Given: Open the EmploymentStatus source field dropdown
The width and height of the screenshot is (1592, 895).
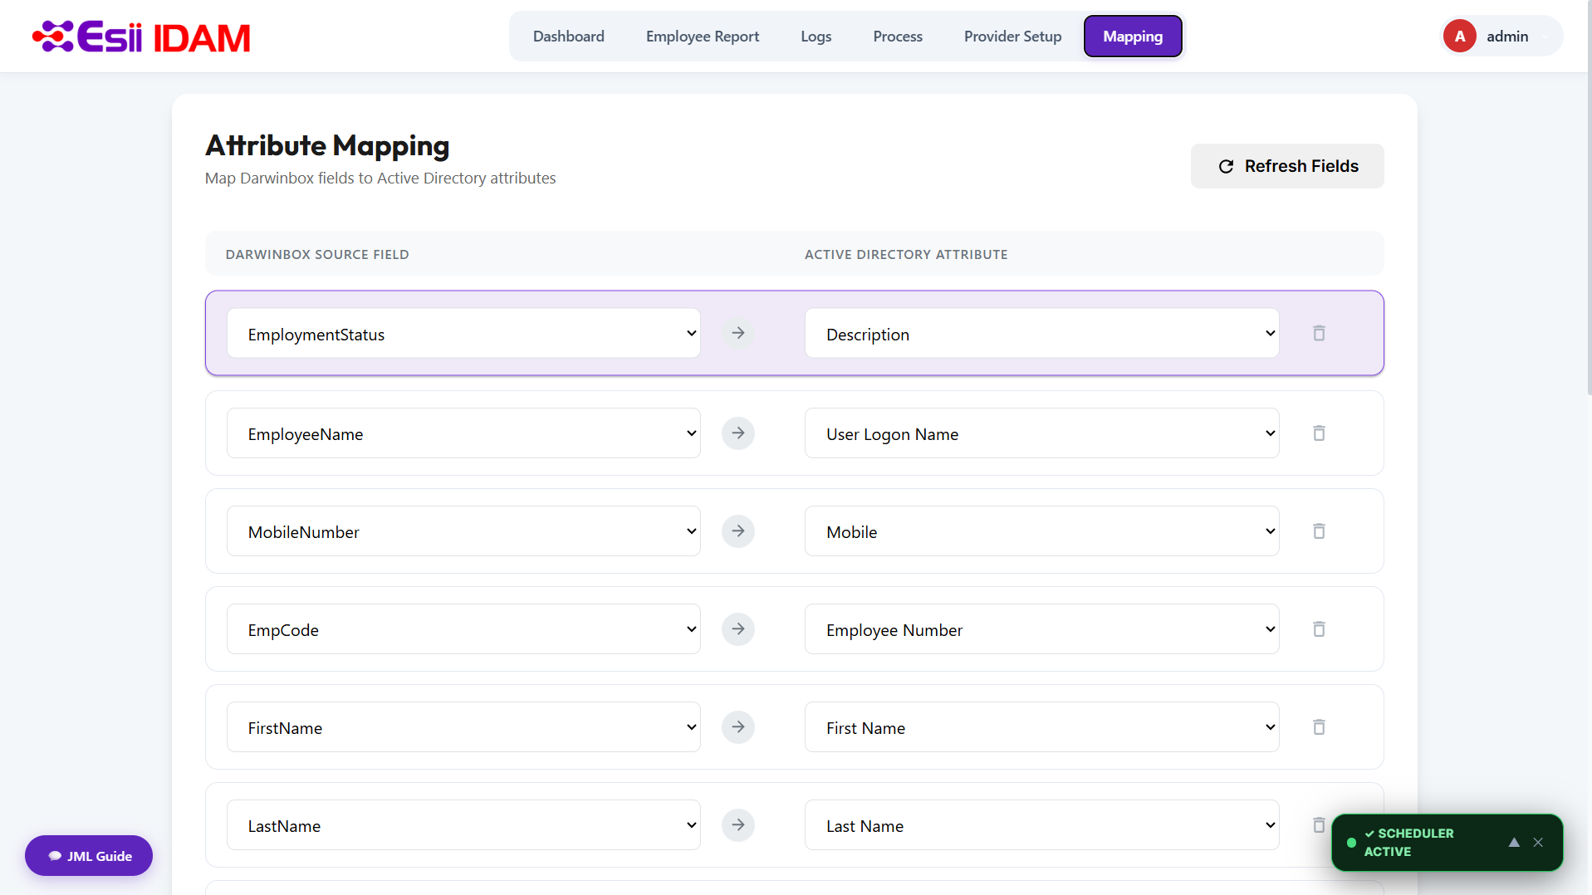Looking at the screenshot, I should click(463, 334).
